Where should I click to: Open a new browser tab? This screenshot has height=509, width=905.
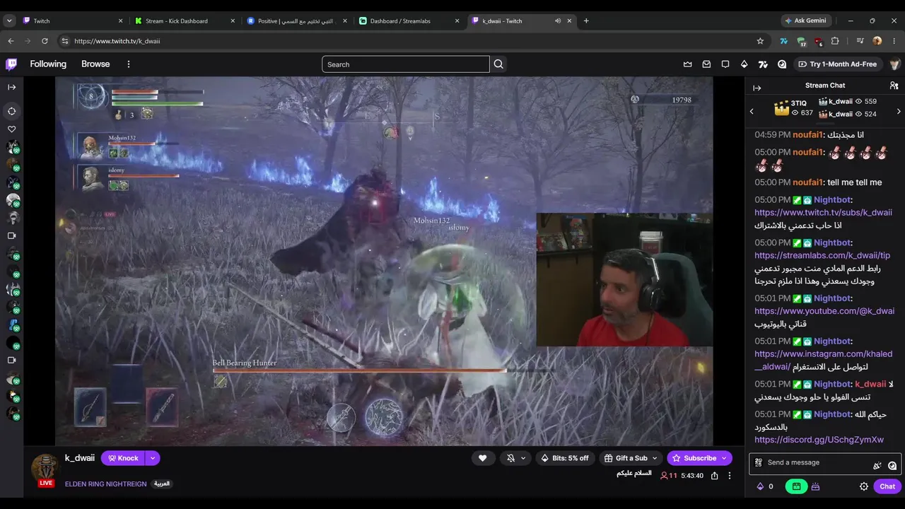point(586,21)
